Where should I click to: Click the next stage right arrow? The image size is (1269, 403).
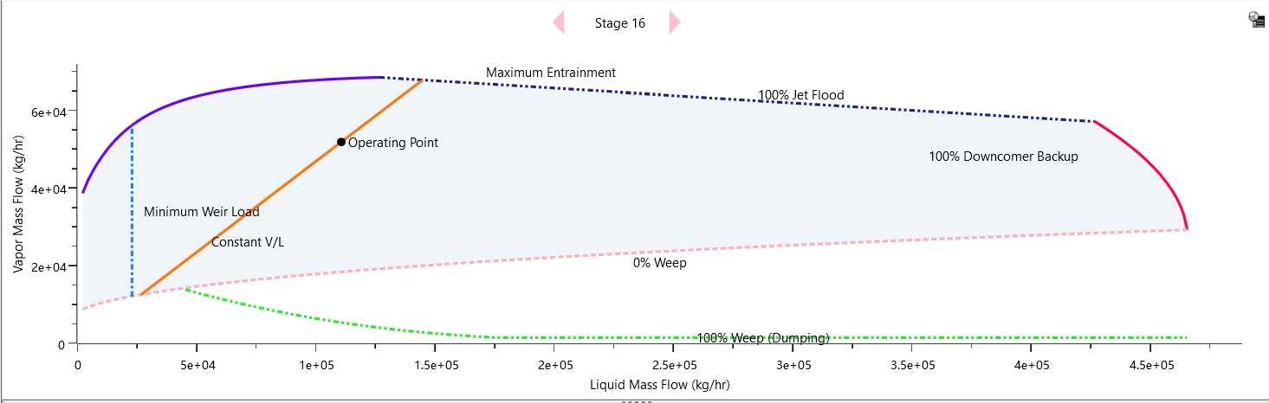pos(675,22)
